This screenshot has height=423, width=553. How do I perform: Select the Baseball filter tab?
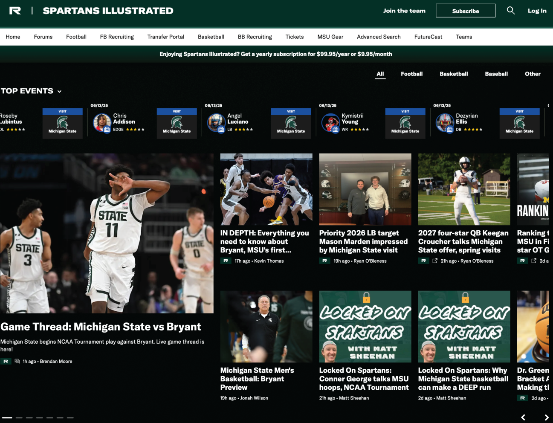(x=496, y=74)
